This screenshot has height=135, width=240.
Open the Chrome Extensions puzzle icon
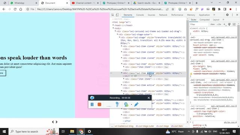(219, 9)
